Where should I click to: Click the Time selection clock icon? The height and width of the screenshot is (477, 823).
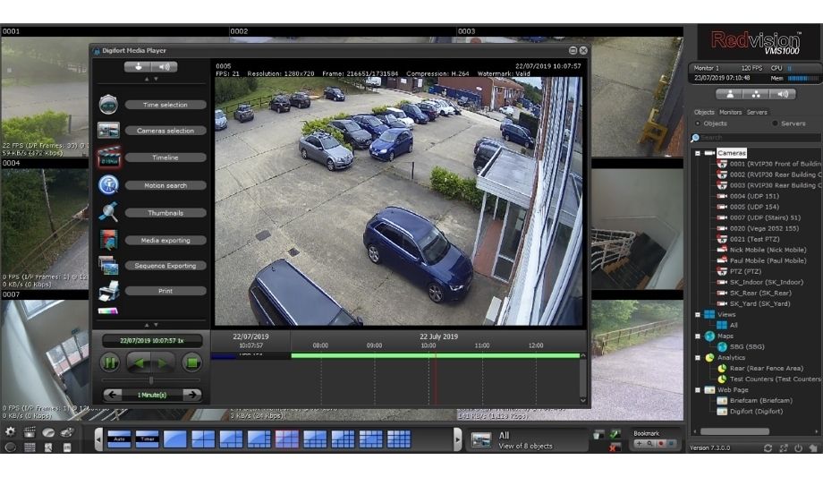tap(108, 105)
